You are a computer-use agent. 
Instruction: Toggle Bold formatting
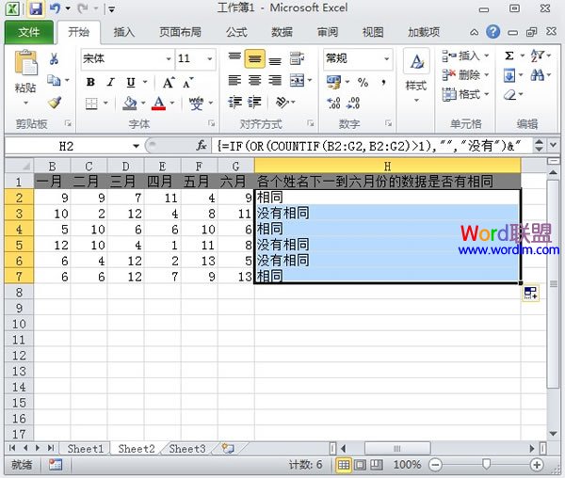click(90, 82)
